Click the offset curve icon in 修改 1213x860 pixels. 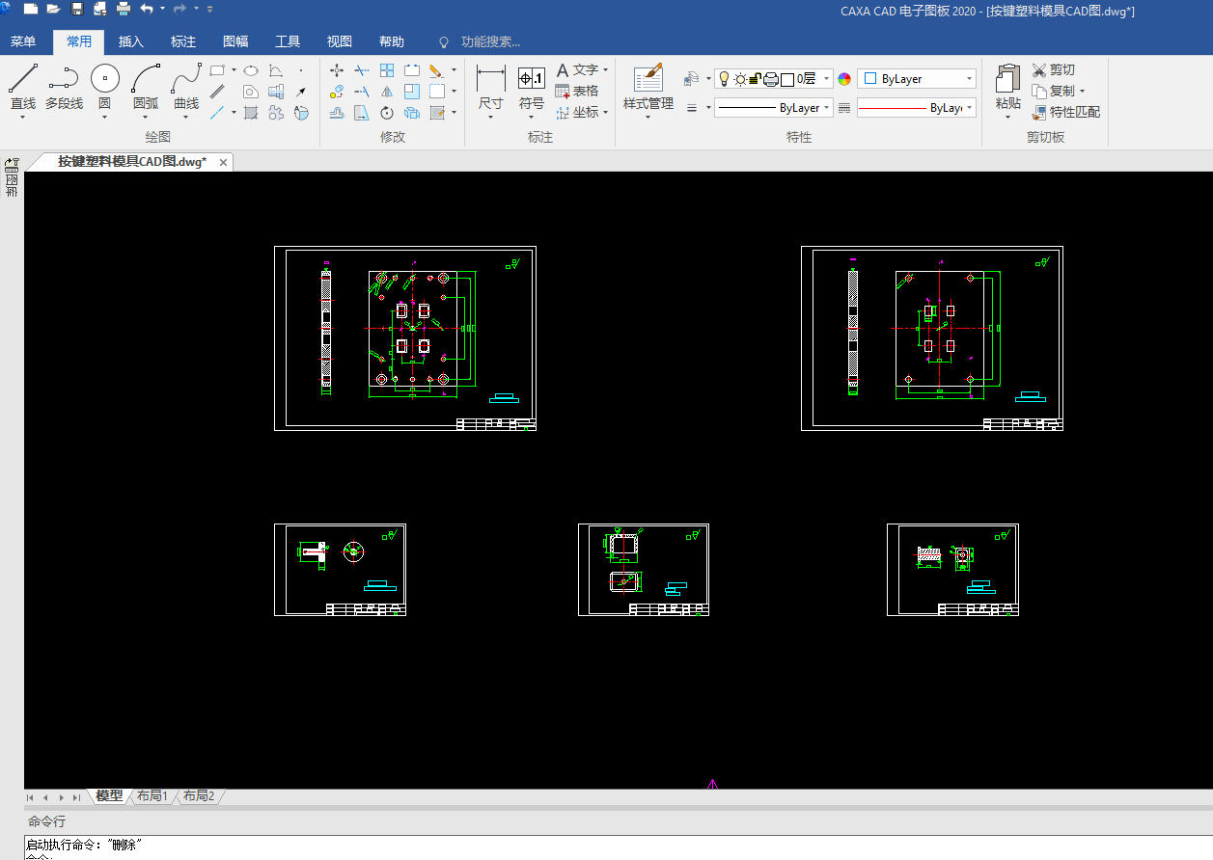(x=337, y=113)
